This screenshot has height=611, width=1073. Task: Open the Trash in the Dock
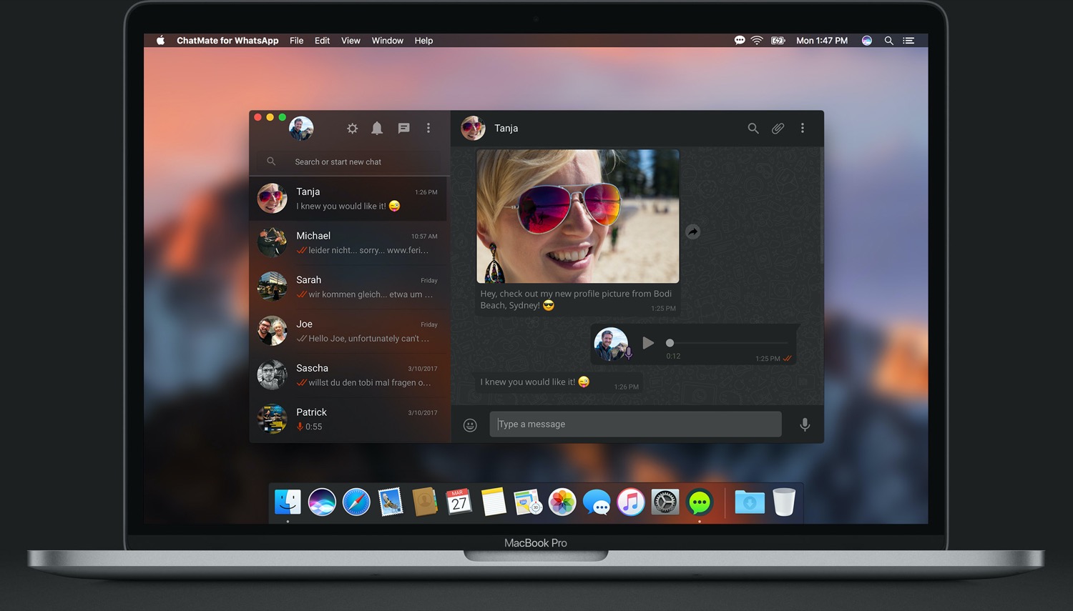[x=784, y=502]
